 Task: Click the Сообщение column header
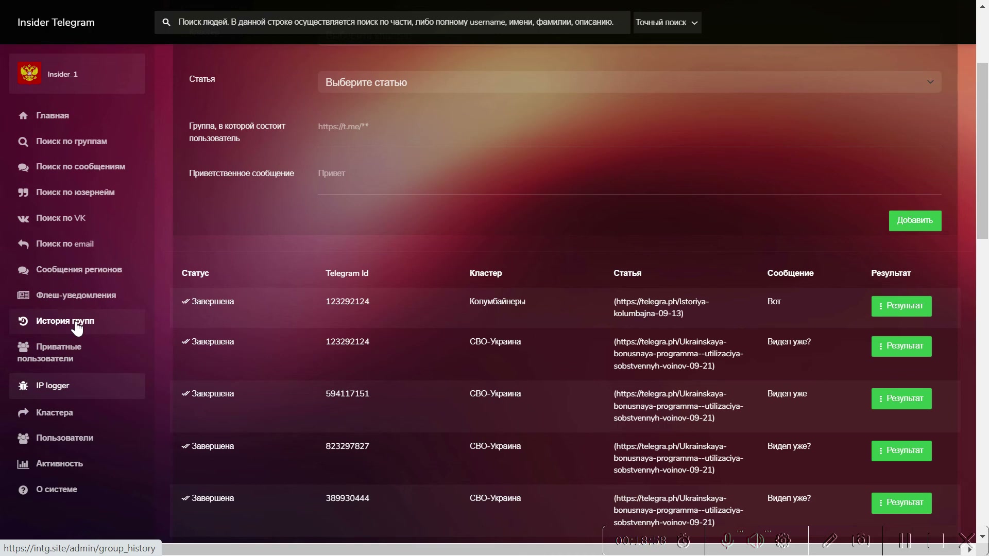pyautogui.click(x=790, y=273)
